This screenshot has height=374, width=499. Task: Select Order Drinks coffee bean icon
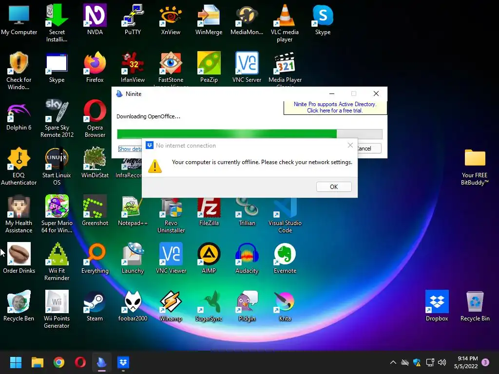click(x=19, y=259)
